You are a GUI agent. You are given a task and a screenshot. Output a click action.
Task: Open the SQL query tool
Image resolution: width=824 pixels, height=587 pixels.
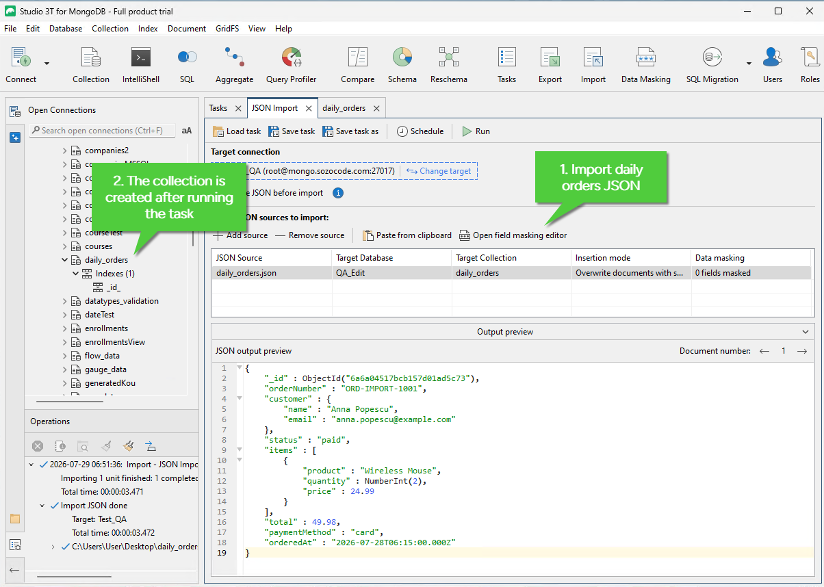tap(187, 65)
